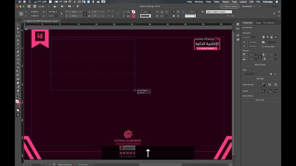Select the Hand tool
The height and width of the screenshot is (166, 296).
pyautogui.click(x=18, y=90)
